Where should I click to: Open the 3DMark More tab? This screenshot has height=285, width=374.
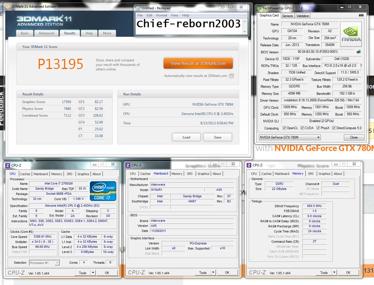click(x=107, y=33)
